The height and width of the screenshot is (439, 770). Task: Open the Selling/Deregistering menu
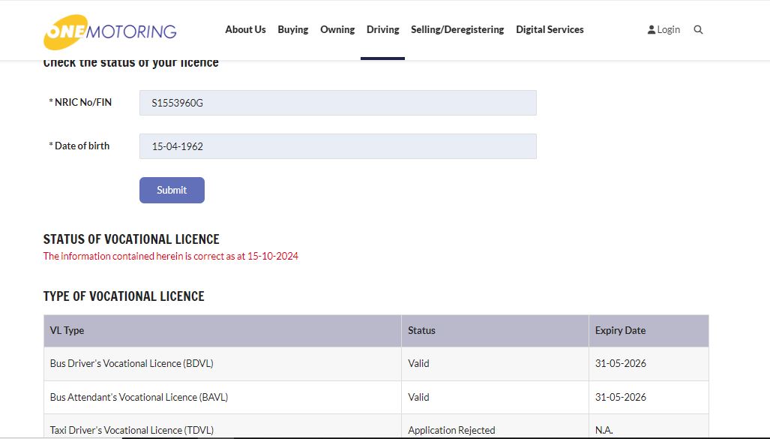457,30
